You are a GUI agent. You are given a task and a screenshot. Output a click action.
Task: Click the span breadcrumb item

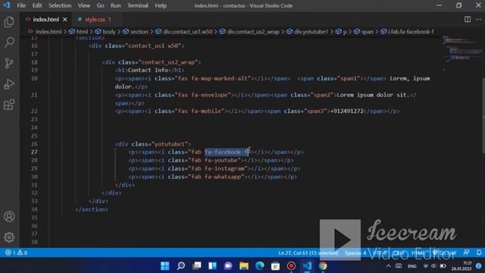point(367,32)
